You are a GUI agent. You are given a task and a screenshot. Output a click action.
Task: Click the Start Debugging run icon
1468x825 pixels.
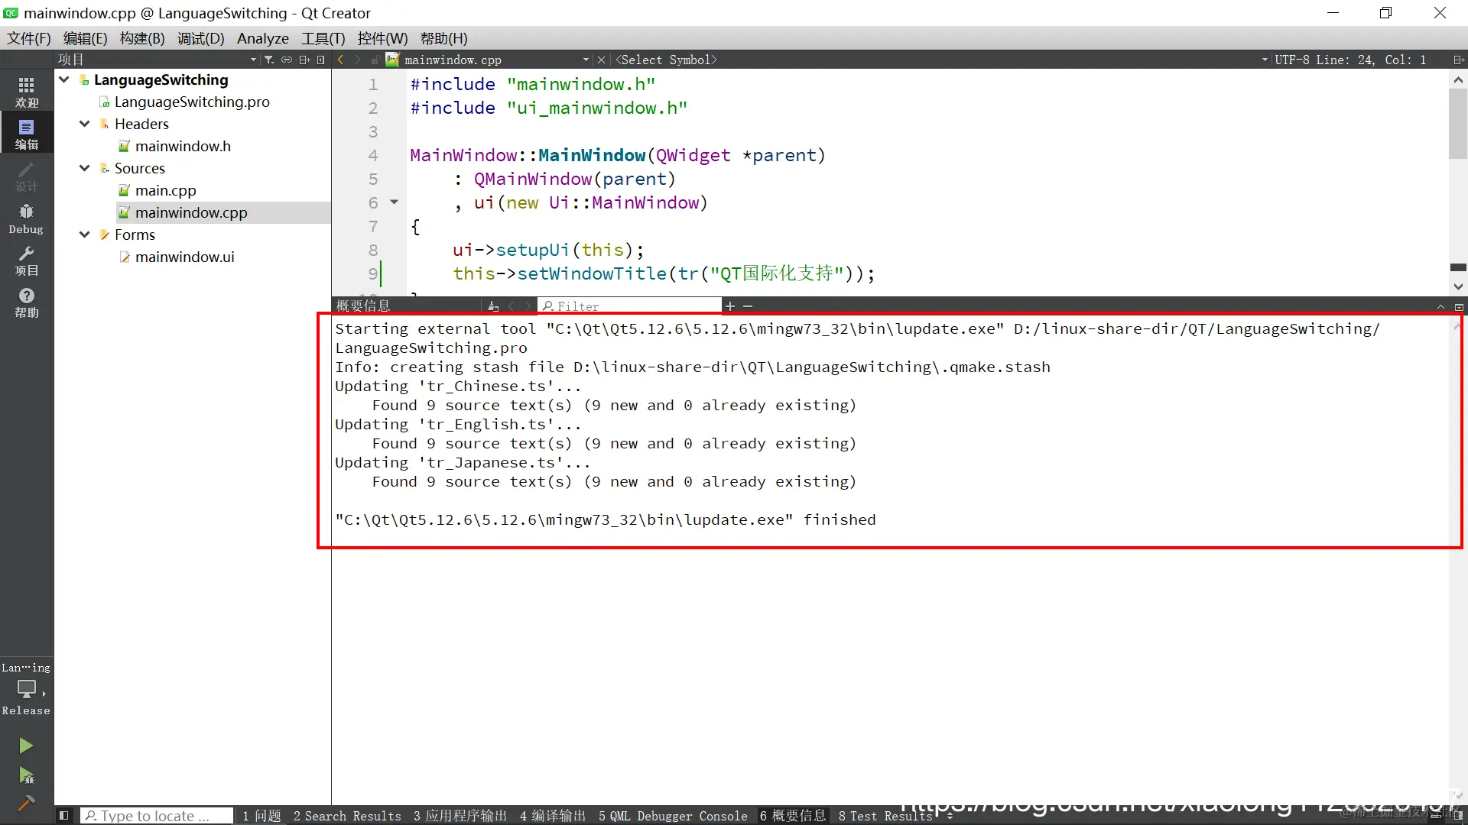pyautogui.click(x=26, y=776)
